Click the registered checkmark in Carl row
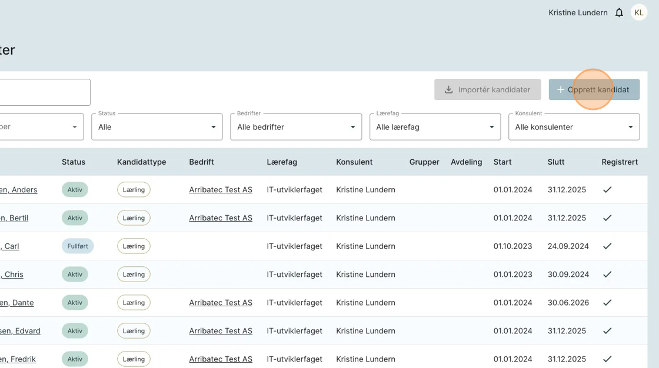Image resolution: width=659 pixels, height=368 pixels. [607, 246]
